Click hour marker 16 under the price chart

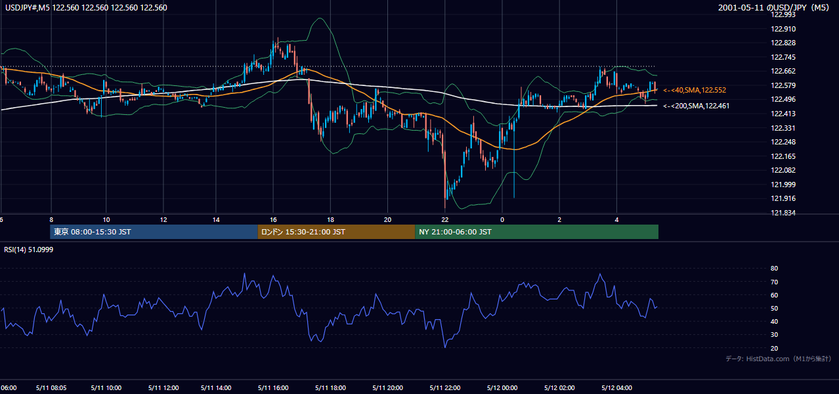[273, 219]
